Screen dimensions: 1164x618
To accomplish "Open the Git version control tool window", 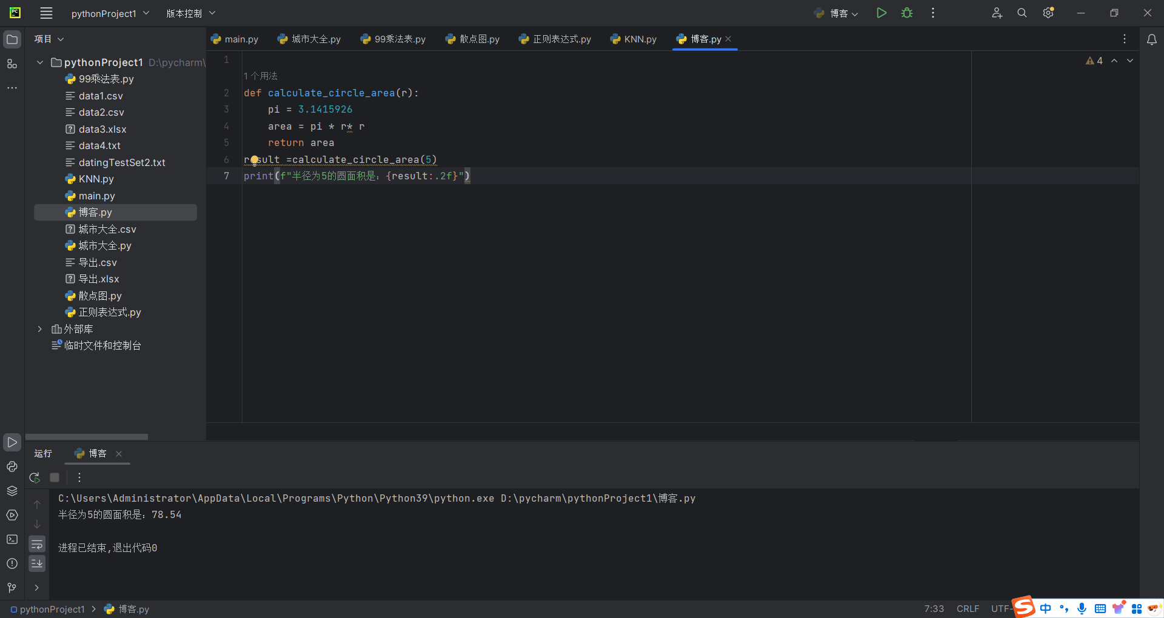I will (12, 588).
